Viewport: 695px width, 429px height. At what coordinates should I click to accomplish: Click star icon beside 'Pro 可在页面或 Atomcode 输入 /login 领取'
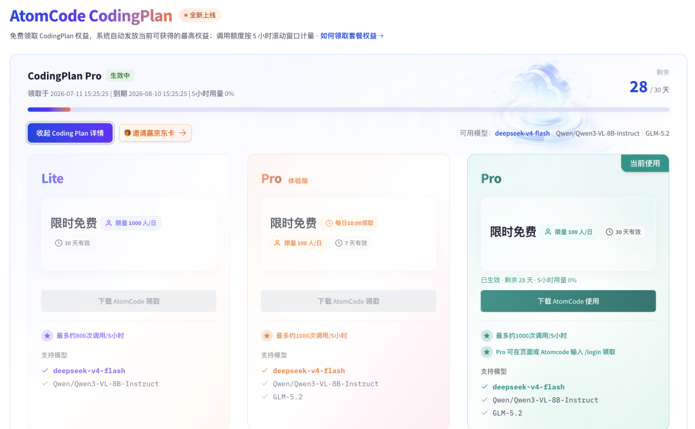click(x=486, y=352)
